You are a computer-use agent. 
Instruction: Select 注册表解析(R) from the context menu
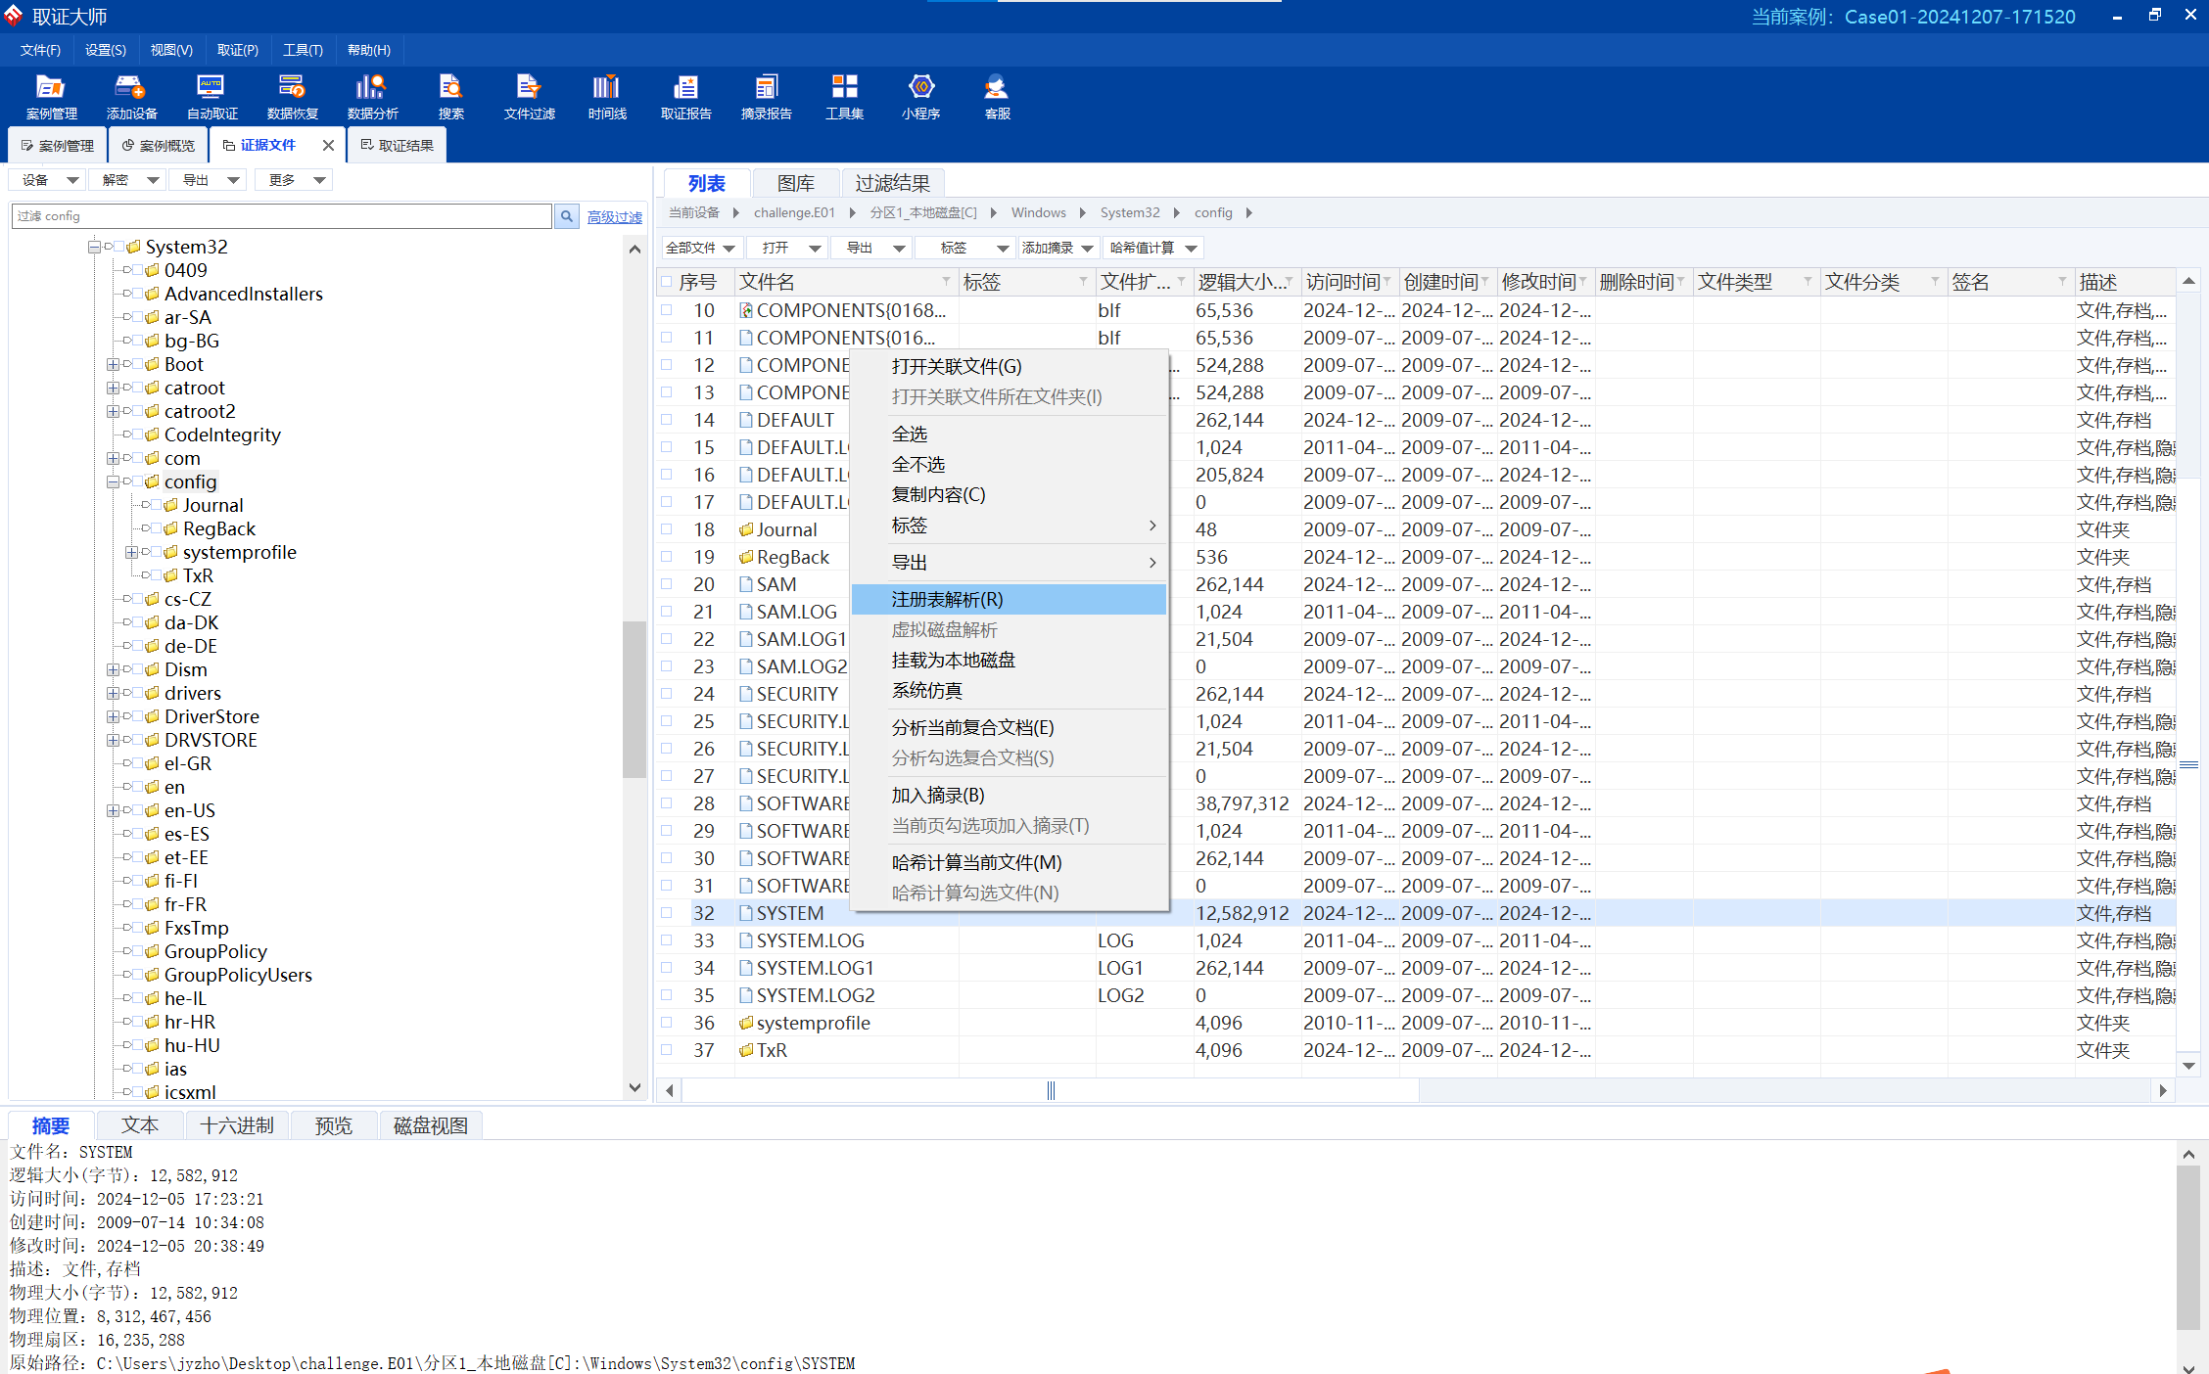1009,599
